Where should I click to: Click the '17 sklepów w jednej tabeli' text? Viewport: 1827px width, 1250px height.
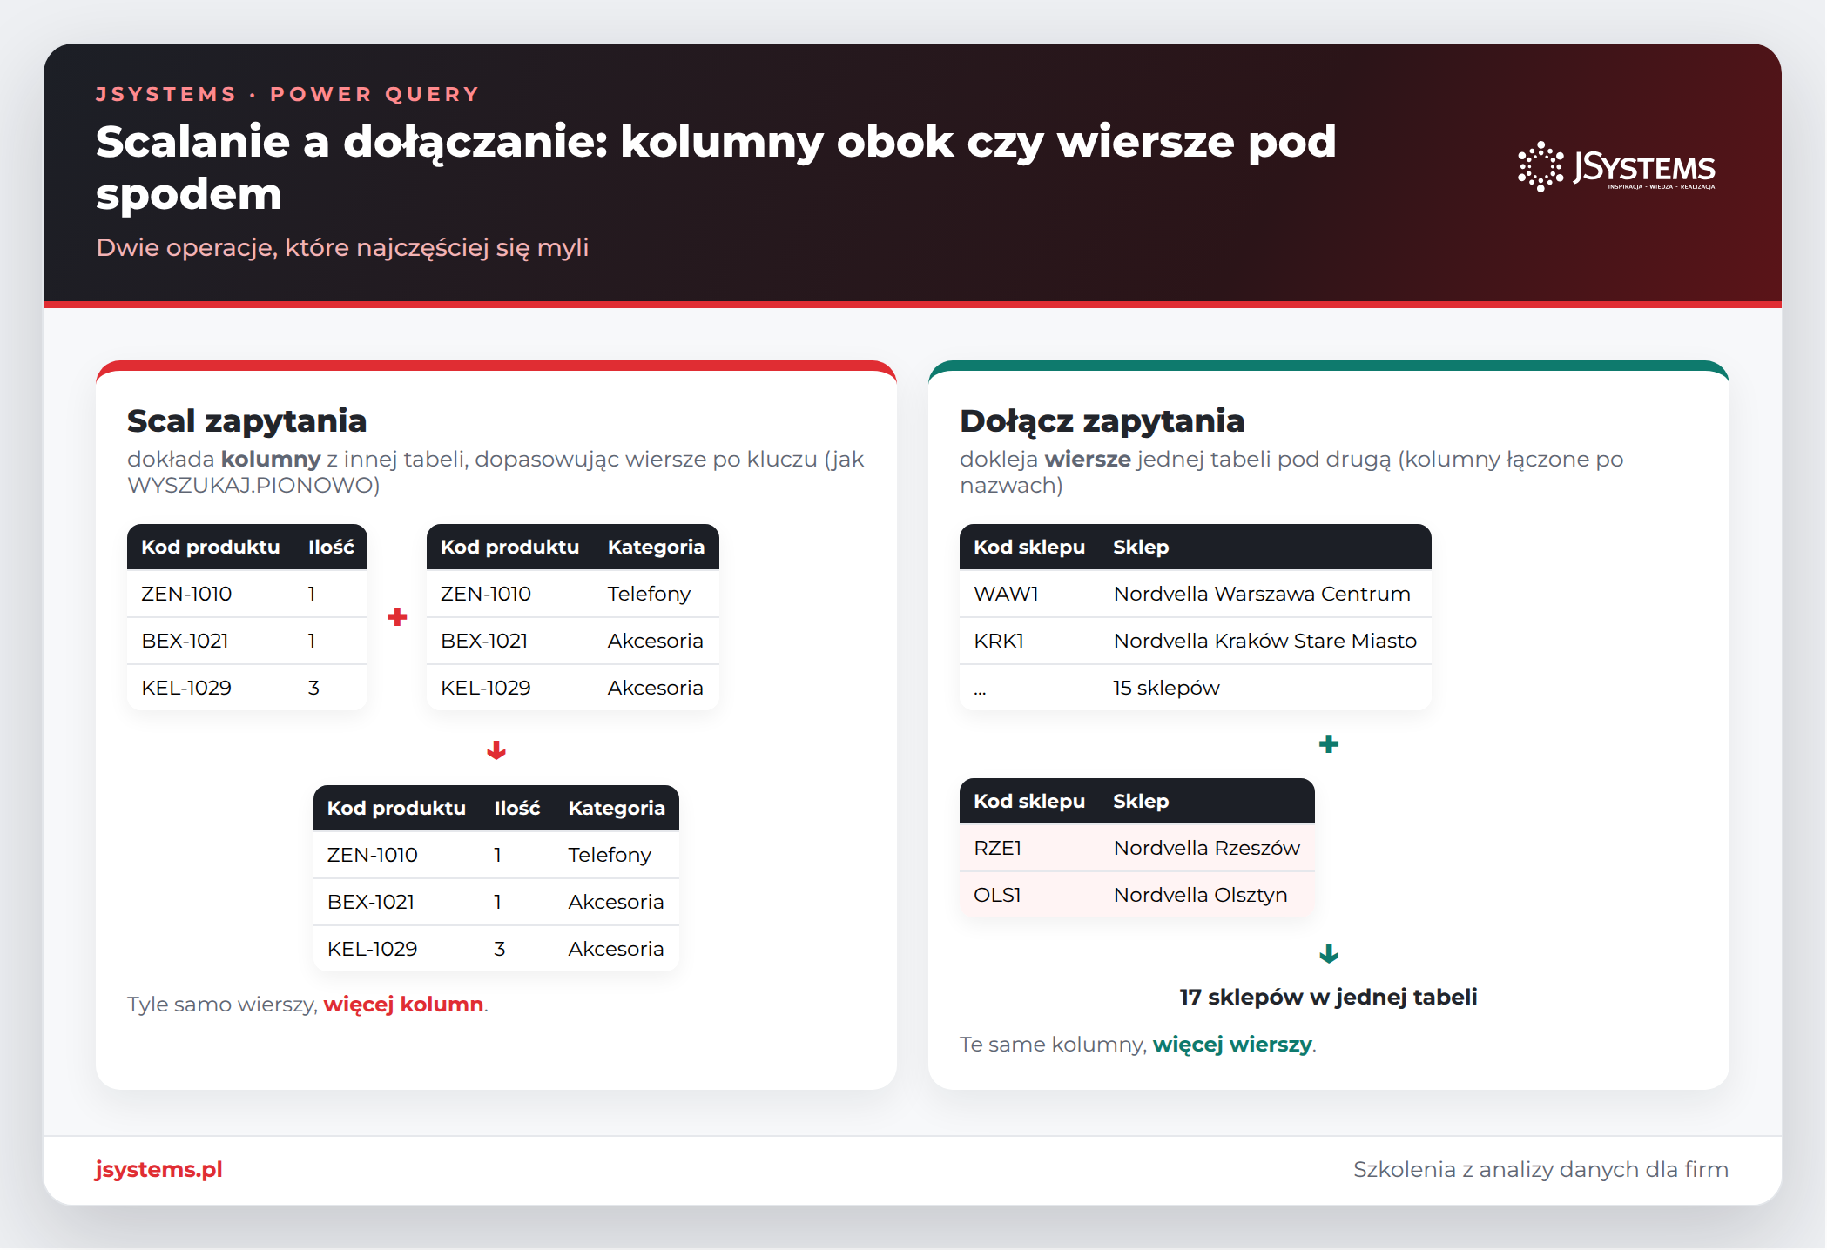coord(1328,997)
